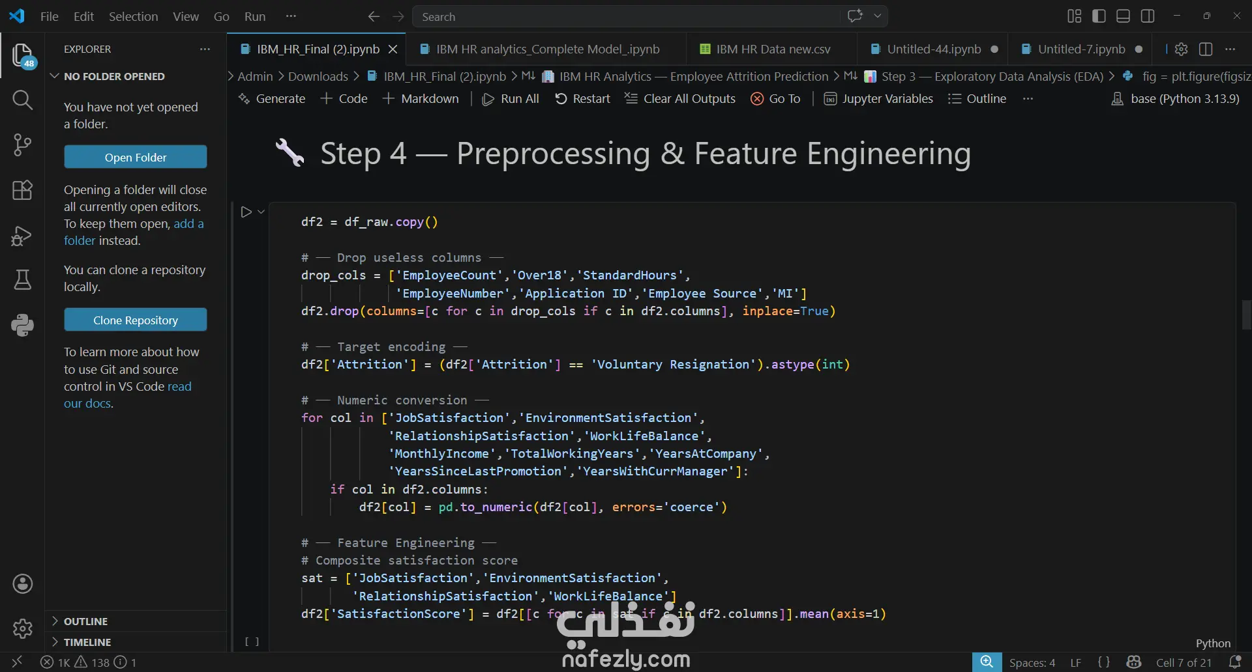This screenshot has height=672, width=1252.
Task: Open the notifications bell
Action: [1234, 662]
